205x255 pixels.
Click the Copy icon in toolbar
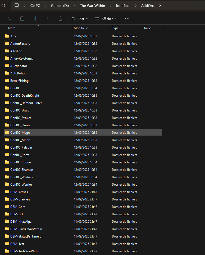[10, 19]
